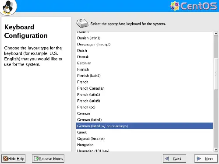Select French (latin9) keyboard
Viewport: 219px width, 164px height.
pyautogui.click(x=145, y=101)
